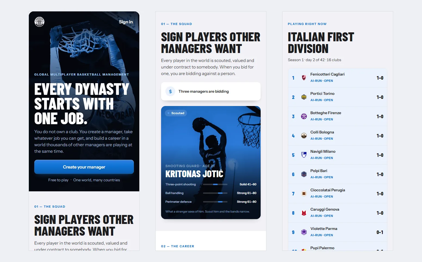The height and width of the screenshot is (262, 422).
Task: Click the Botteghe Firenze team name
Action: tap(326, 113)
